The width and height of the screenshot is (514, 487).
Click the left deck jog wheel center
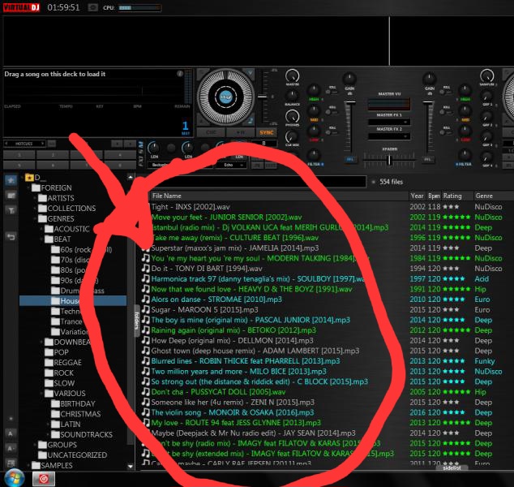pos(225,97)
